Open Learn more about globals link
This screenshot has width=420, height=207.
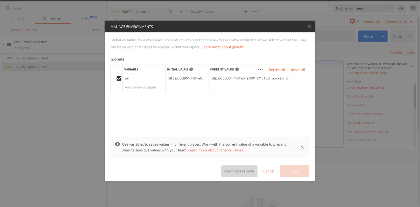pyautogui.click(x=222, y=47)
